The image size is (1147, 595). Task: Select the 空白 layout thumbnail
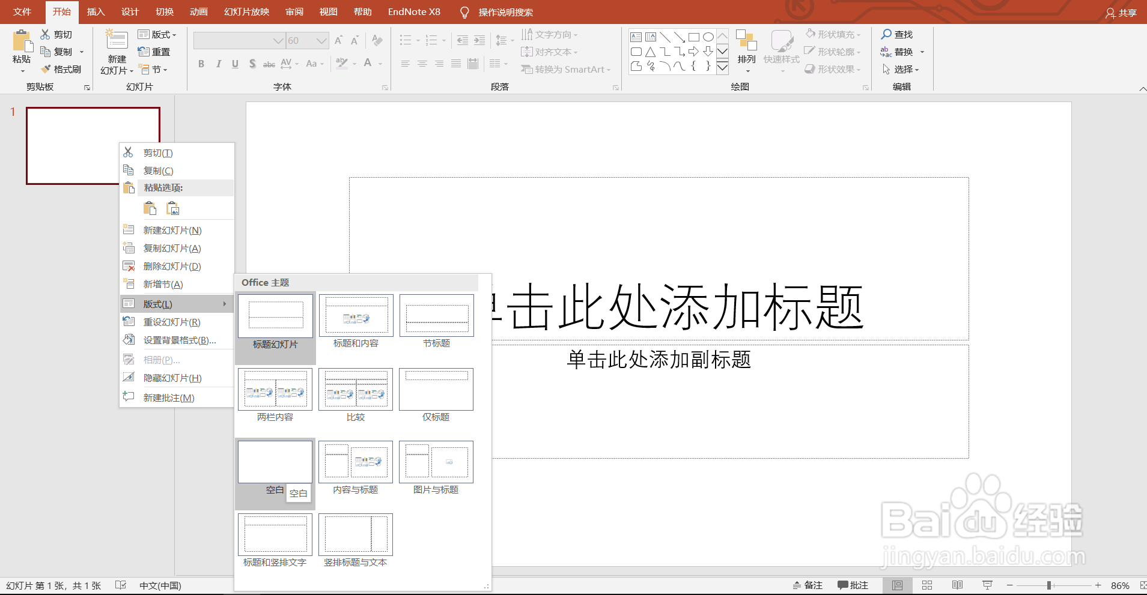(x=275, y=461)
